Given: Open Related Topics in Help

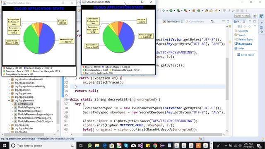Looking at the screenshot, I should 246,39.
